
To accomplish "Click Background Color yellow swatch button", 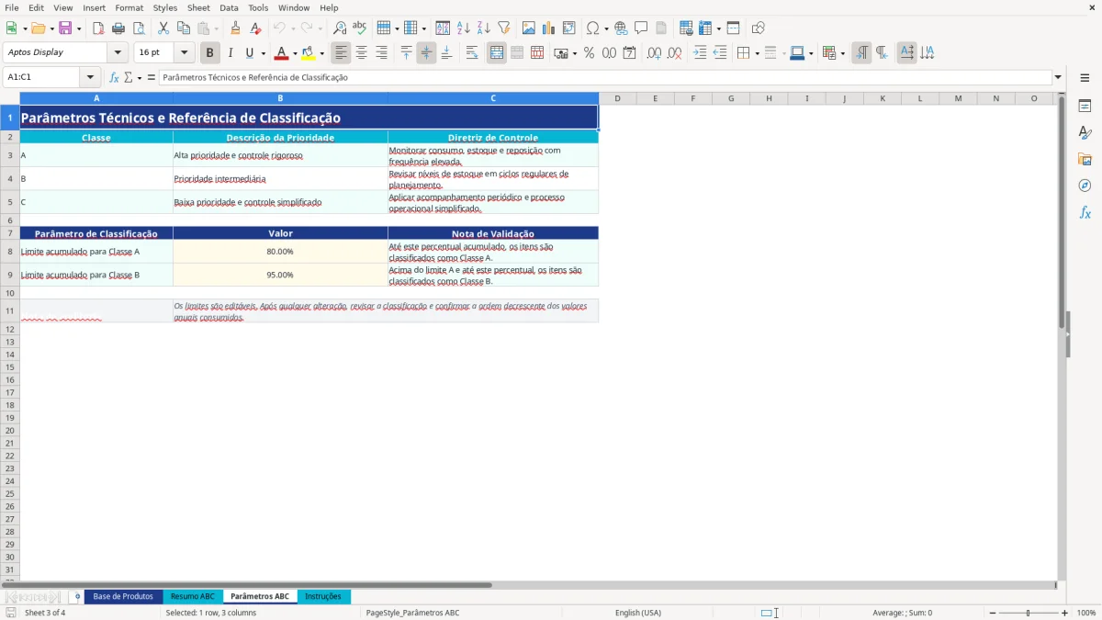I will pyautogui.click(x=309, y=53).
